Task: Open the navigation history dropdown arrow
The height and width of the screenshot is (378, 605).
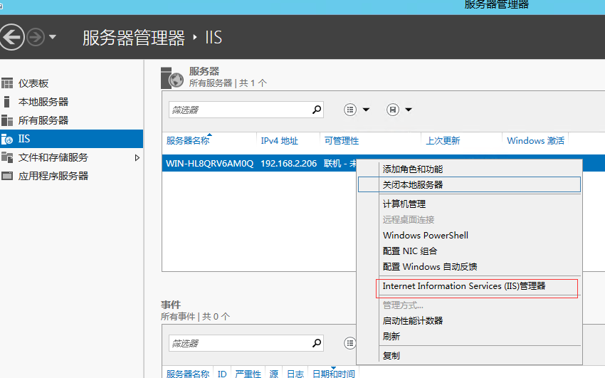Action: [53, 38]
